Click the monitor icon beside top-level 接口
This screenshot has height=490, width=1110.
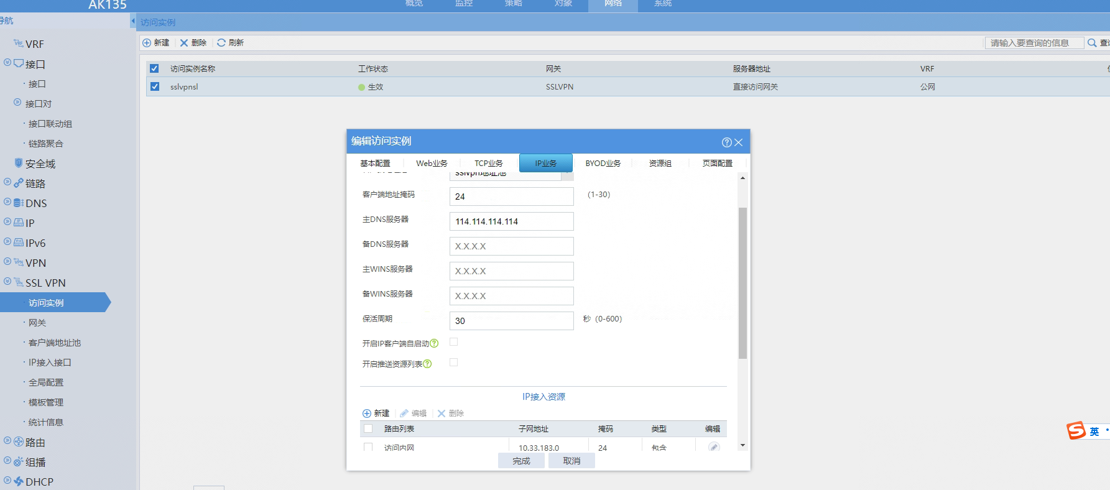tap(19, 63)
